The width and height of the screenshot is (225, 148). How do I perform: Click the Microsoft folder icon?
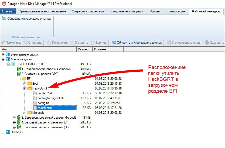[29, 113]
